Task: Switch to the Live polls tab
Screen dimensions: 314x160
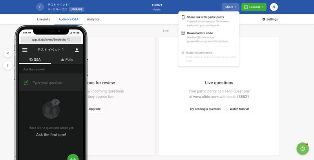Action: [44, 19]
